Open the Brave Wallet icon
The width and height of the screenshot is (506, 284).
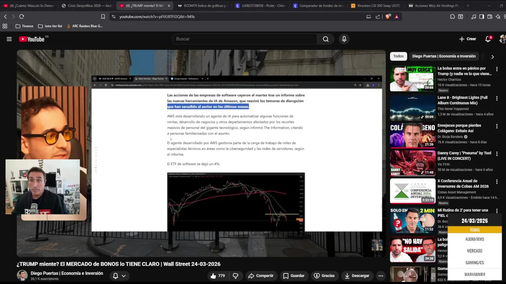[490, 17]
